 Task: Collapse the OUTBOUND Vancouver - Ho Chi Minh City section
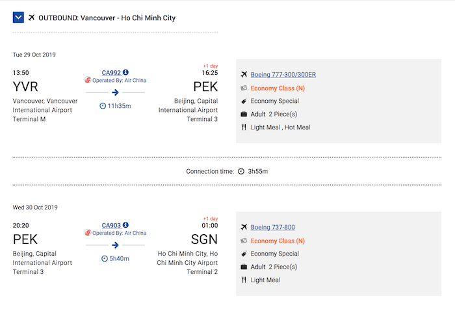[18, 18]
